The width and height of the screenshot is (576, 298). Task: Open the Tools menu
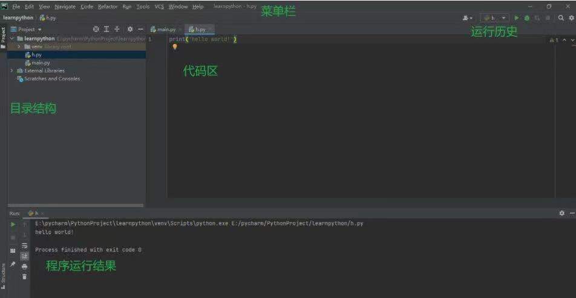(x=143, y=7)
